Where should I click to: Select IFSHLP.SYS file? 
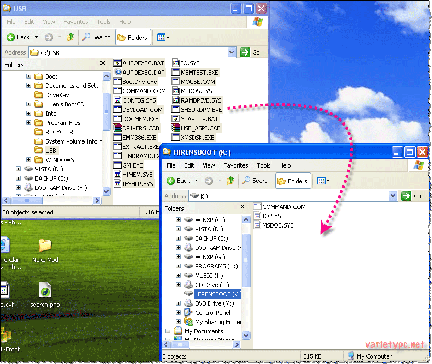pos(134,184)
